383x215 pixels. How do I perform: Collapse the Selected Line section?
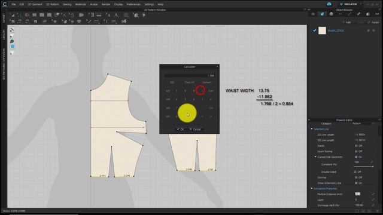tap(312, 129)
